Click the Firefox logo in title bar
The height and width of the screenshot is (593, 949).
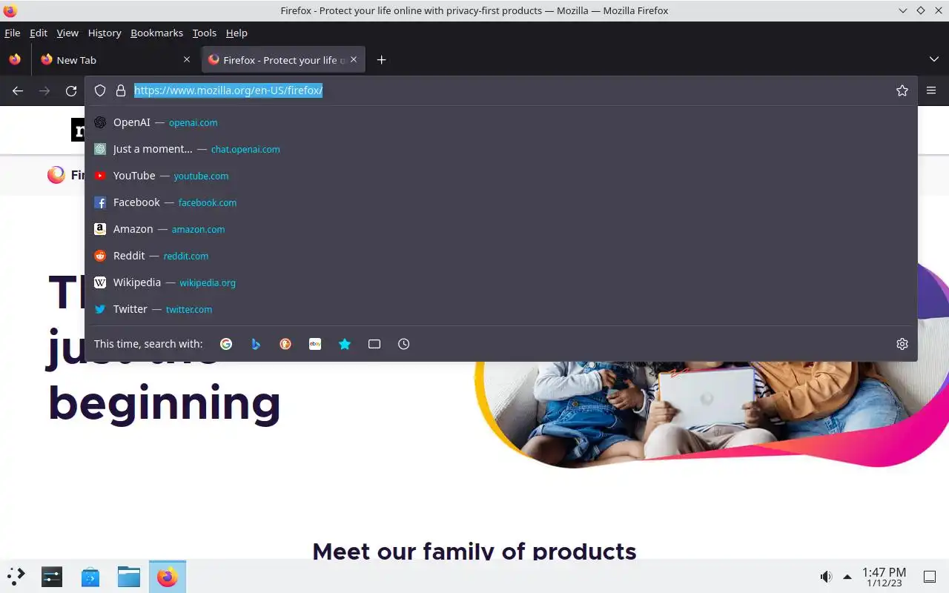(x=10, y=10)
